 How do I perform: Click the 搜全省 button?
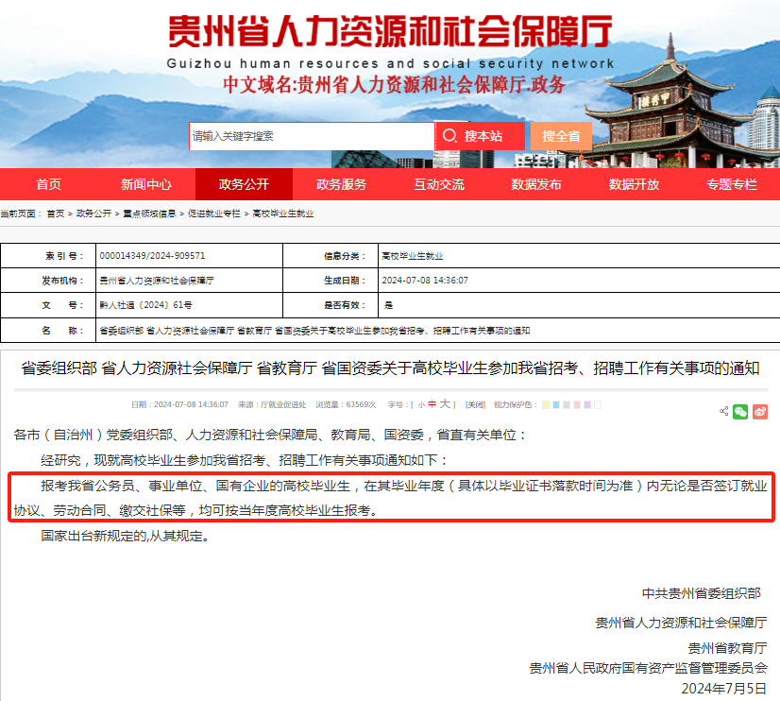[561, 136]
